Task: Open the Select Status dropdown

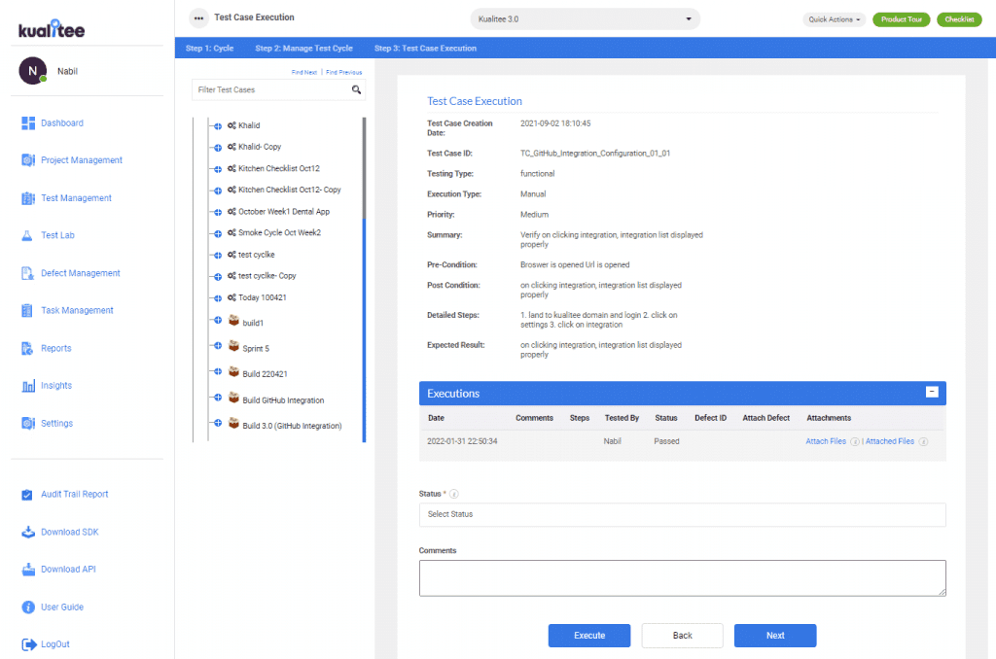Action: coord(682,514)
